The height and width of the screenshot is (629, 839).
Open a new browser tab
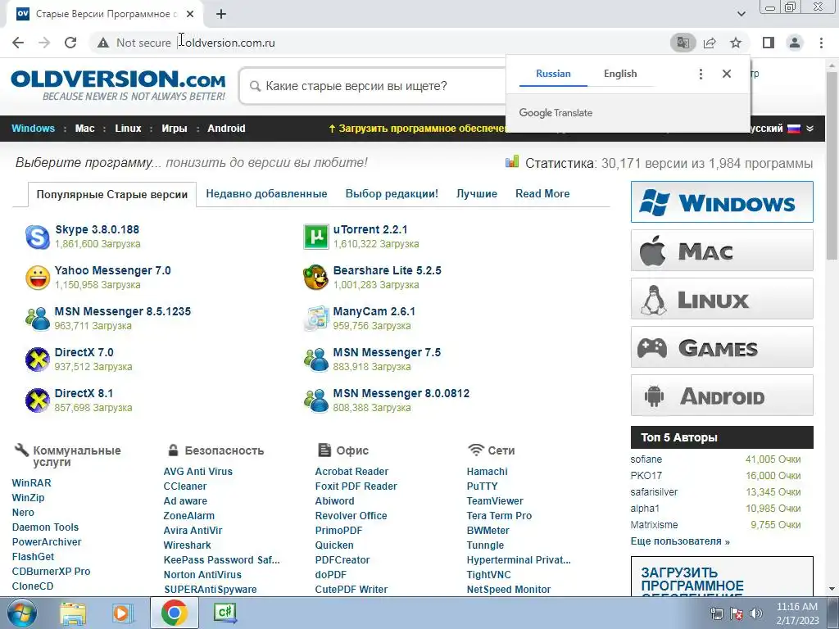pyautogui.click(x=221, y=14)
